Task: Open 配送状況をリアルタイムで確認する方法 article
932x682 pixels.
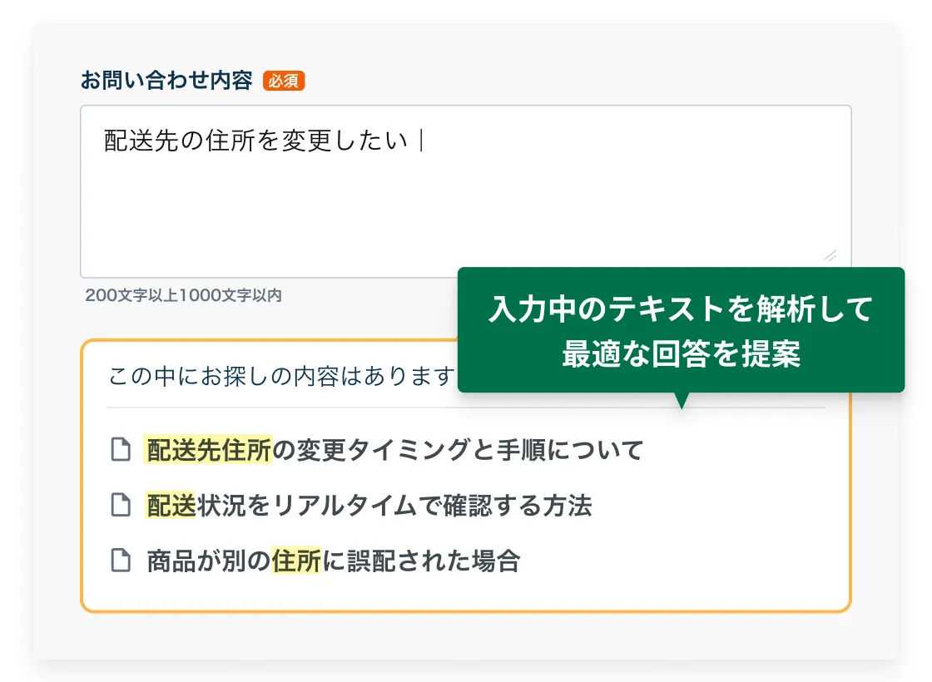Action: click(369, 505)
